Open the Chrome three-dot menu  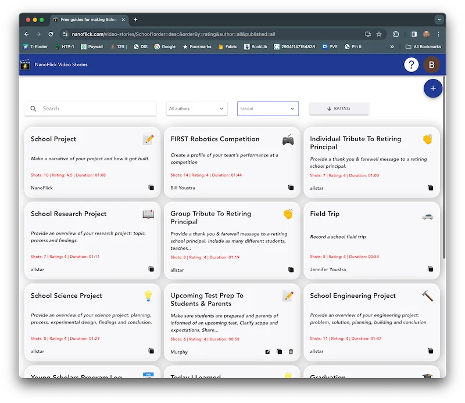(438, 34)
